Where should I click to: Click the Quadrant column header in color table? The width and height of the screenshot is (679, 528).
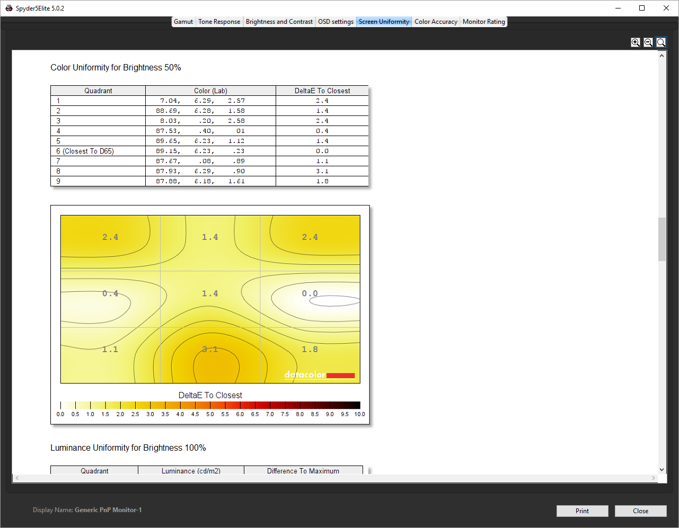point(98,91)
